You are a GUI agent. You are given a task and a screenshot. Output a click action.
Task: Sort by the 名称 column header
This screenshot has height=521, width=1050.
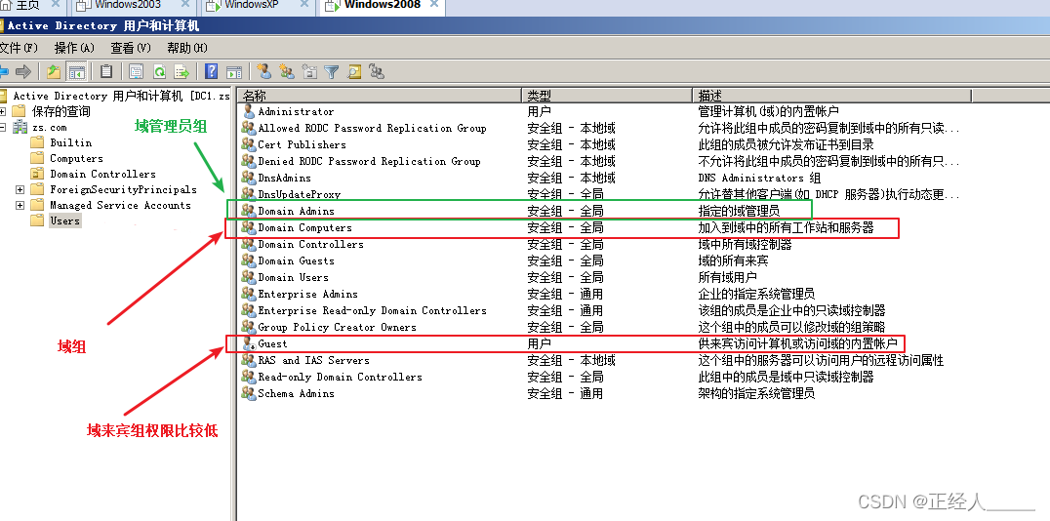point(380,95)
